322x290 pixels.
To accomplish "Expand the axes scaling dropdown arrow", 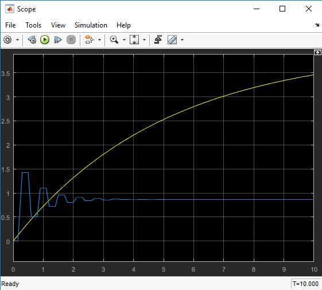I will click(144, 40).
